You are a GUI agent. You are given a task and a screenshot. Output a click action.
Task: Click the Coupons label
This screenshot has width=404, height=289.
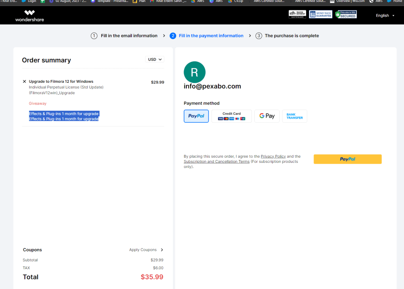point(32,250)
